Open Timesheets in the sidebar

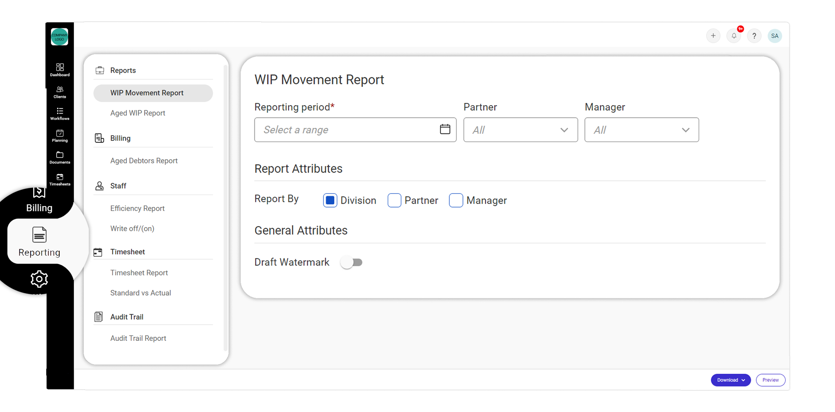tap(60, 179)
